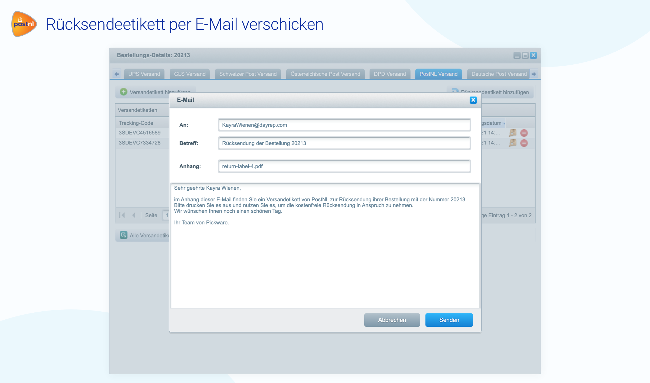Click the Seite page number field

point(166,215)
